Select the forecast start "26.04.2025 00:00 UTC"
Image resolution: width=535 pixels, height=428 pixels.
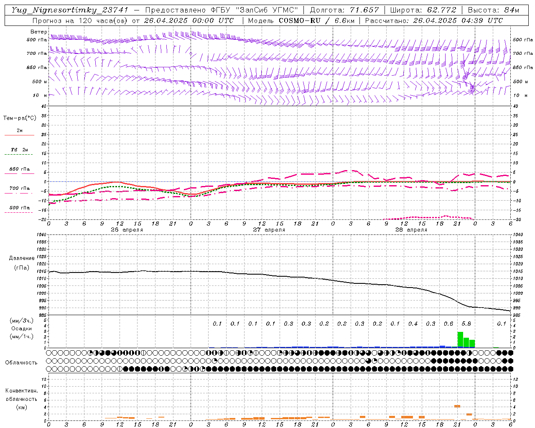pyautogui.click(x=189, y=20)
